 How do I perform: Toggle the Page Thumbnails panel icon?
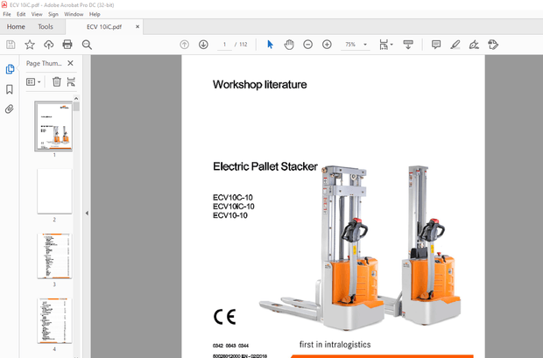pos(10,69)
